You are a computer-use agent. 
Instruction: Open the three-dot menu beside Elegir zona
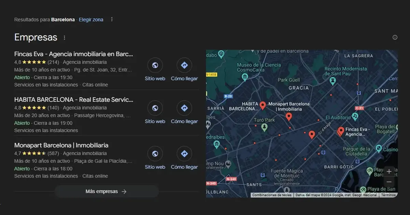(112, 19)
